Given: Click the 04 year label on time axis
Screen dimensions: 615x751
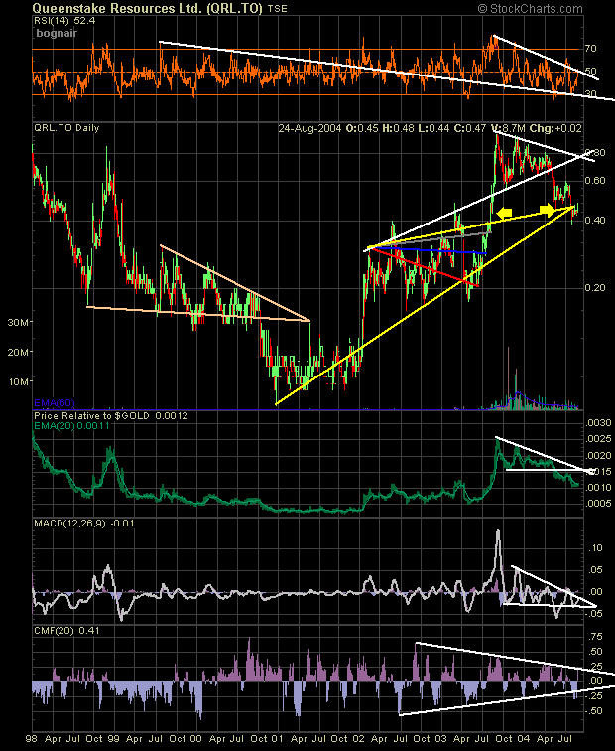Looking at the screenshot, I should point(523,738).
